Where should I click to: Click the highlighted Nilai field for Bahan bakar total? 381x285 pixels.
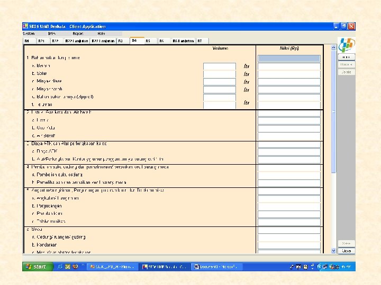289,58
